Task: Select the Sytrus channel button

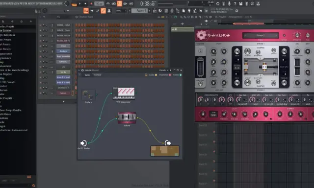Action: pos(63,46)
